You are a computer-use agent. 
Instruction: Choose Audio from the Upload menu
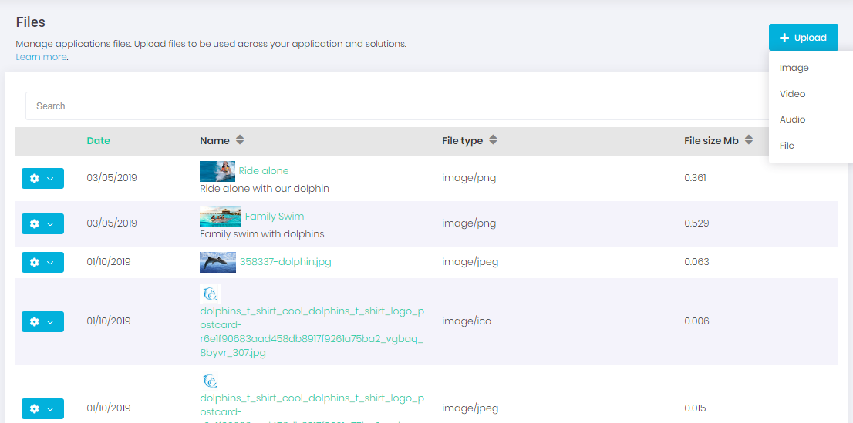coord(792,119)
